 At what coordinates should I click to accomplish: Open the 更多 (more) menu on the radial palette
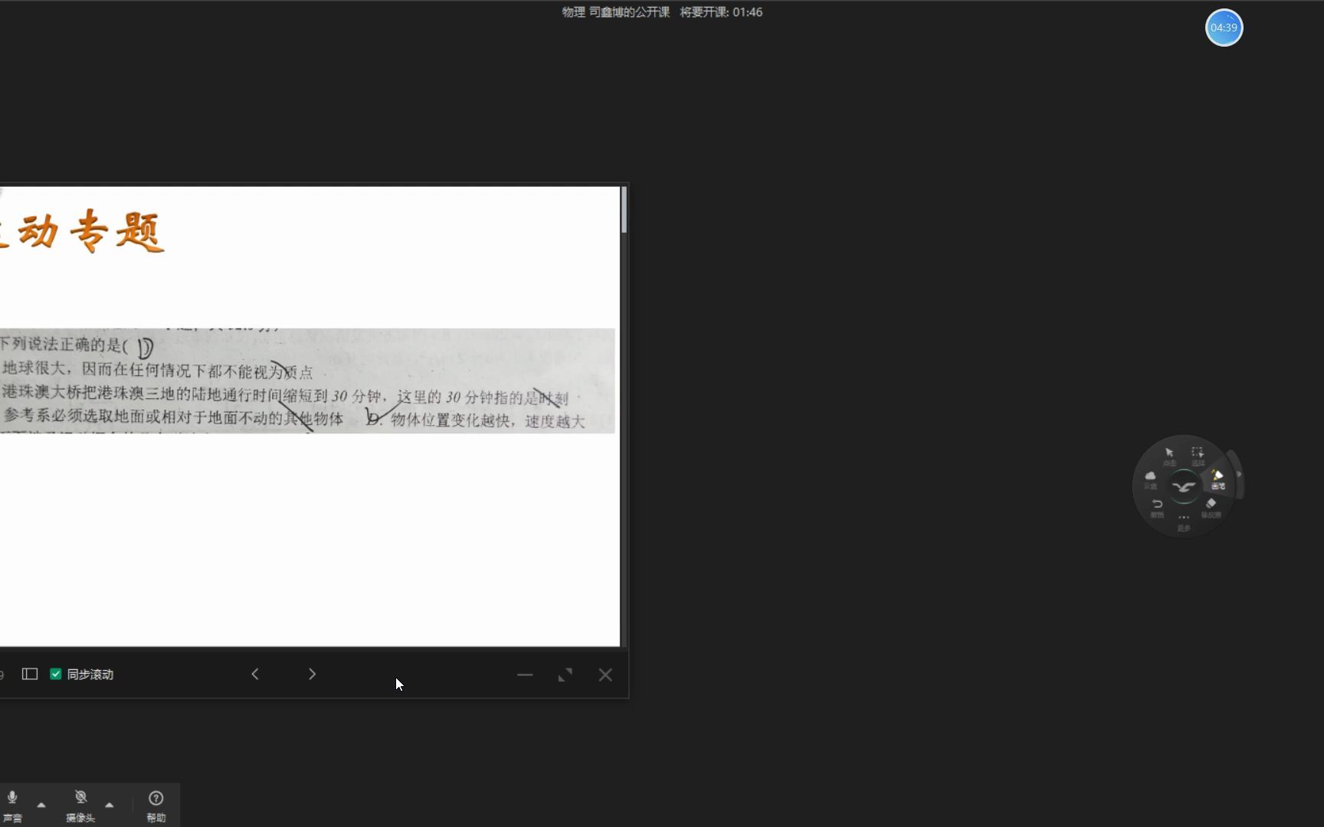click(1184, 518)
